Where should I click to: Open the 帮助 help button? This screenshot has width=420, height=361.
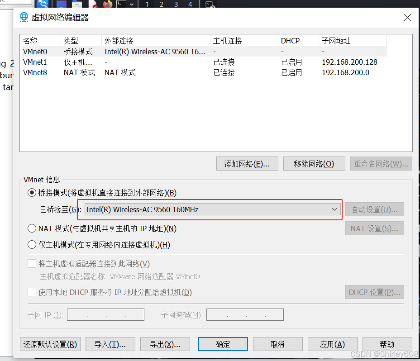(387, 344)
